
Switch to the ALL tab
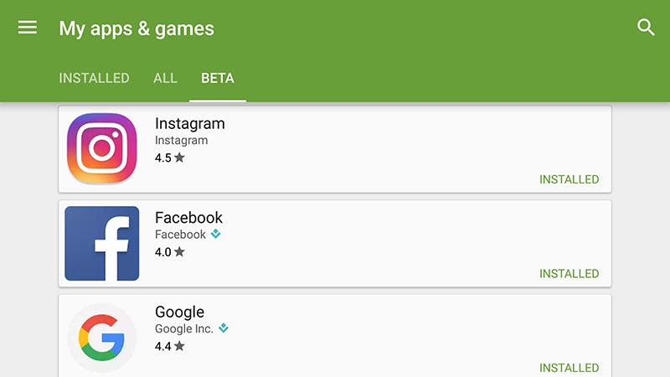[x=165, y=78]
